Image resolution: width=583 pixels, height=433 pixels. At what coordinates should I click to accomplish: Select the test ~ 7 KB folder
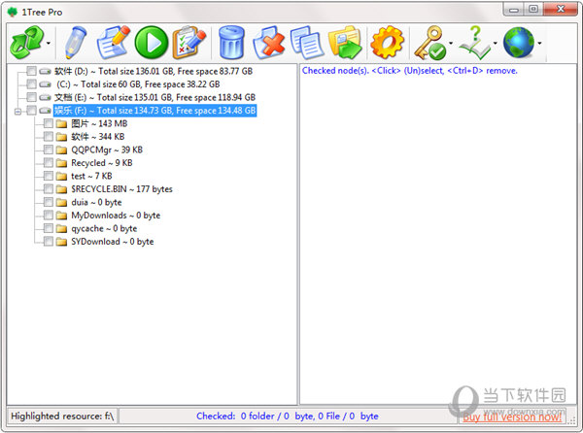(91, 176)
